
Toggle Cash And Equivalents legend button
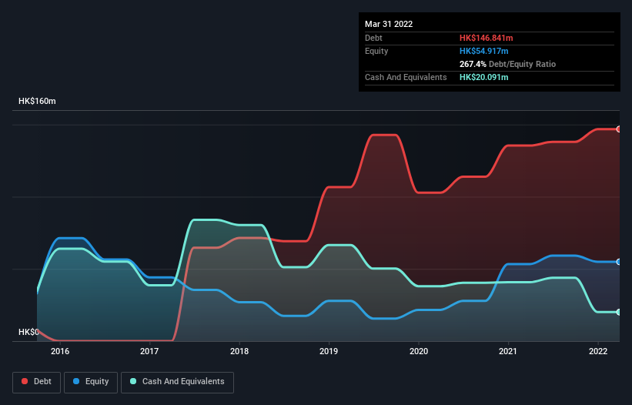click(177, 382)
